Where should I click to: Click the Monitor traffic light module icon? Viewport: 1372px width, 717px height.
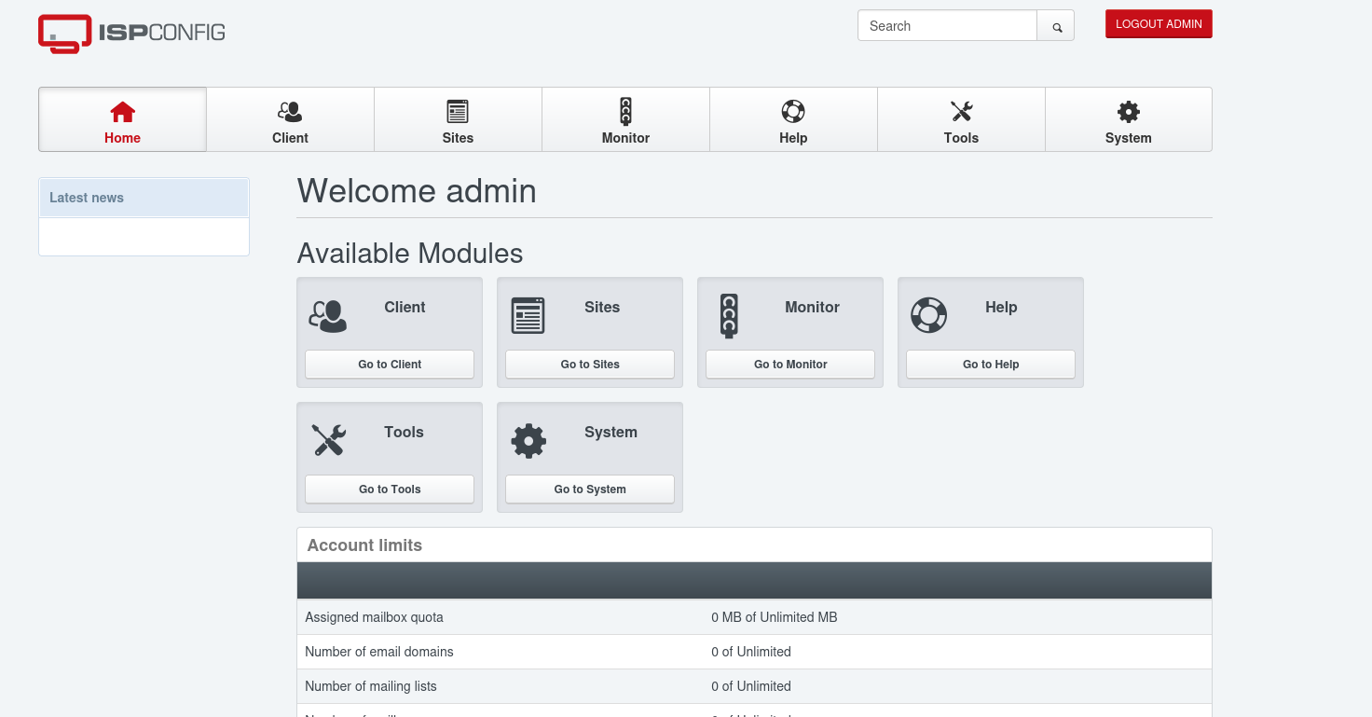729,316
